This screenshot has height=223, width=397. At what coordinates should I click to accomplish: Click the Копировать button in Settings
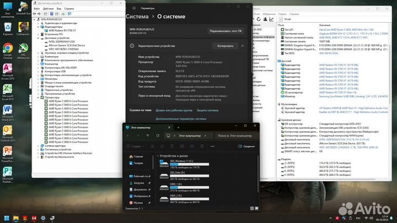225,46
